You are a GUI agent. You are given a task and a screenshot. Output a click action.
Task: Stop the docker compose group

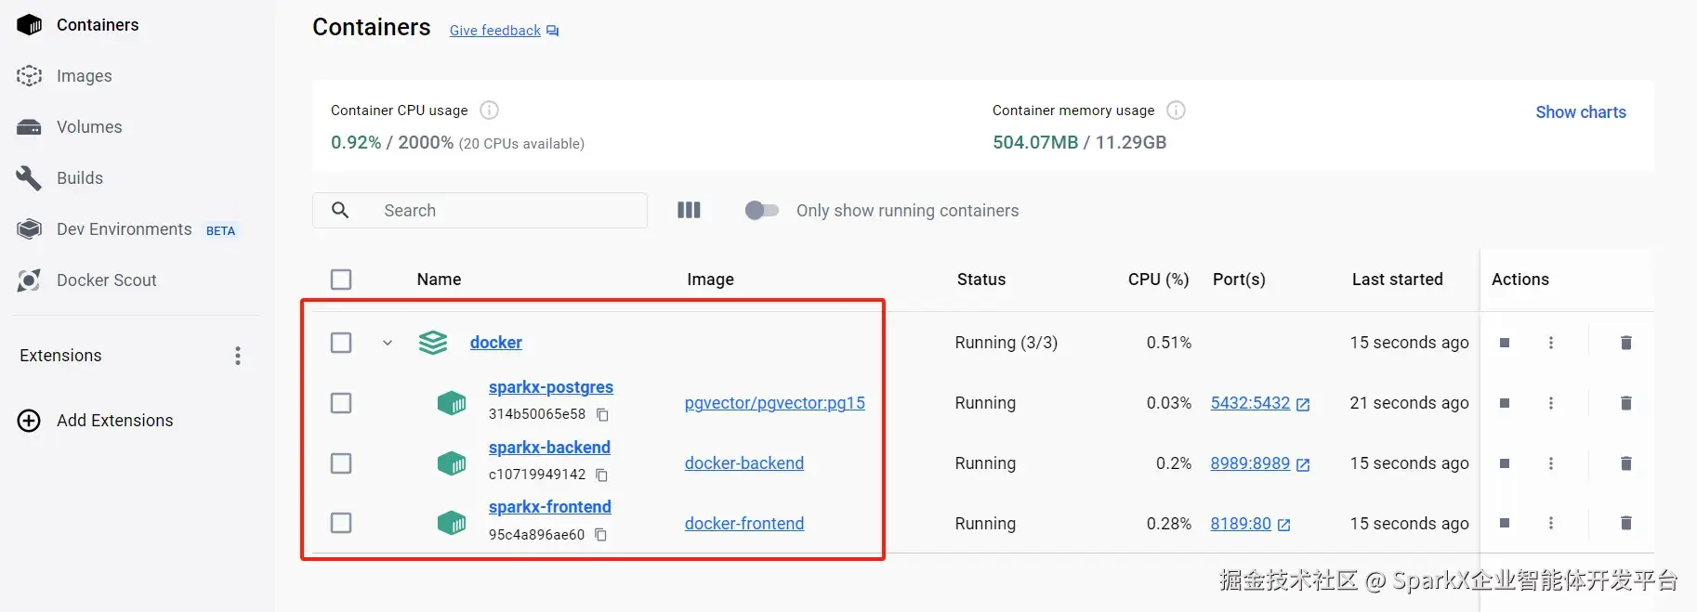point(1505,343)
